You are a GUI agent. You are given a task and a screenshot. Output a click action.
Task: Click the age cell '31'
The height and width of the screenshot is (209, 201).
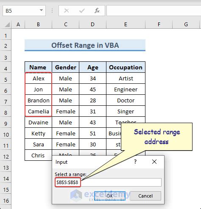(x=92, y=111)
